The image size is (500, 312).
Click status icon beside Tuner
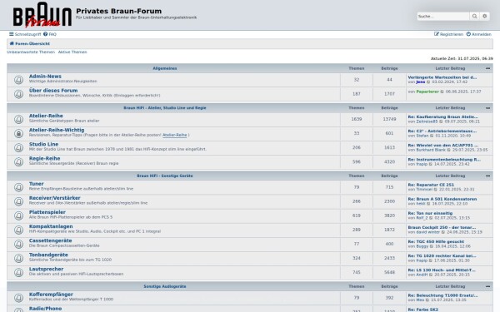tap(18, 187)
